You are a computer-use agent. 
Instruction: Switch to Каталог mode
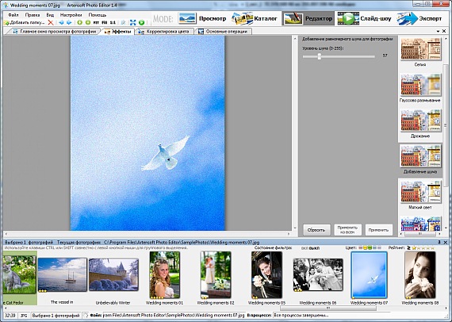point(255,18)
